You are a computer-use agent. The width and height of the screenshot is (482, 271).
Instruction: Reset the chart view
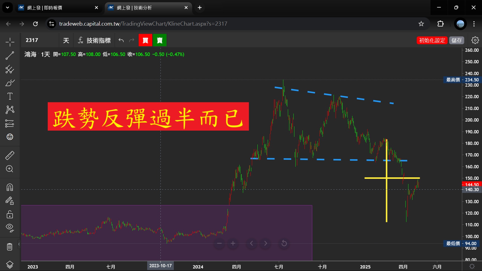(284, 243)
